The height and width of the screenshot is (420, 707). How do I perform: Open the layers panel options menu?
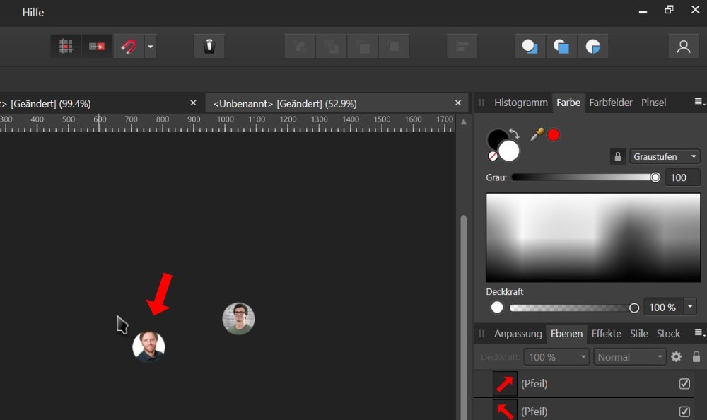[699, 333]
